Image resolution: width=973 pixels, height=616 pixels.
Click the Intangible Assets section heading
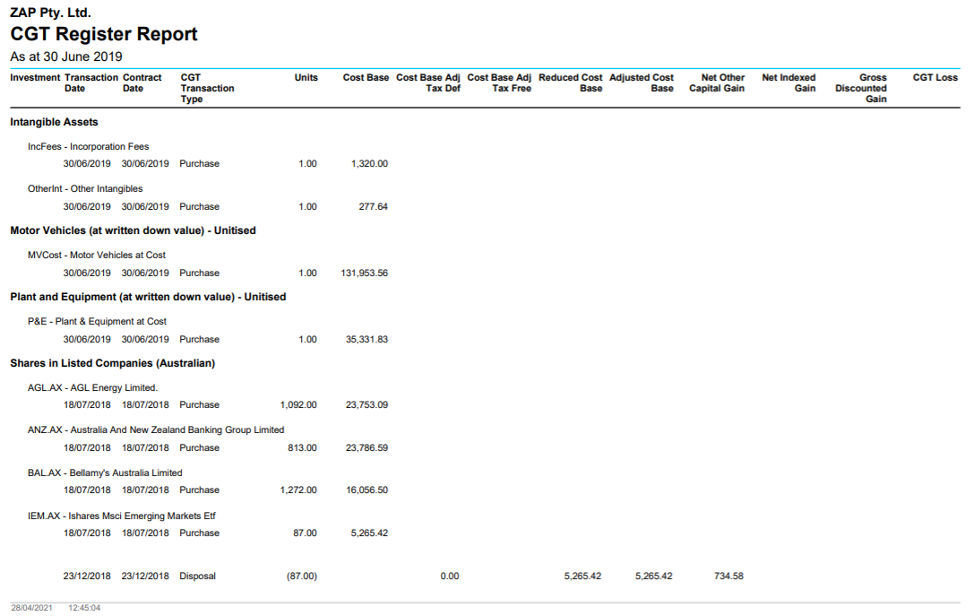pyautogui.click(x=54, y=122)
